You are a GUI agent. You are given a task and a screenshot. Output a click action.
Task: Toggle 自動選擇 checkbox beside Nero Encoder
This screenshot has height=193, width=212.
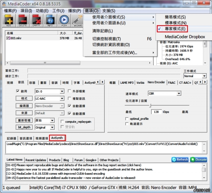tap(69, 106)
